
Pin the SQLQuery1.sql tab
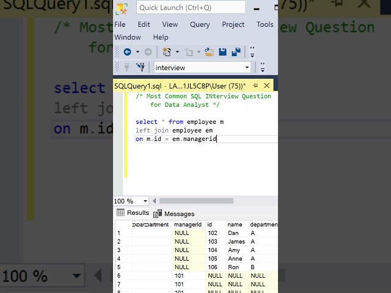coord(255,85)
